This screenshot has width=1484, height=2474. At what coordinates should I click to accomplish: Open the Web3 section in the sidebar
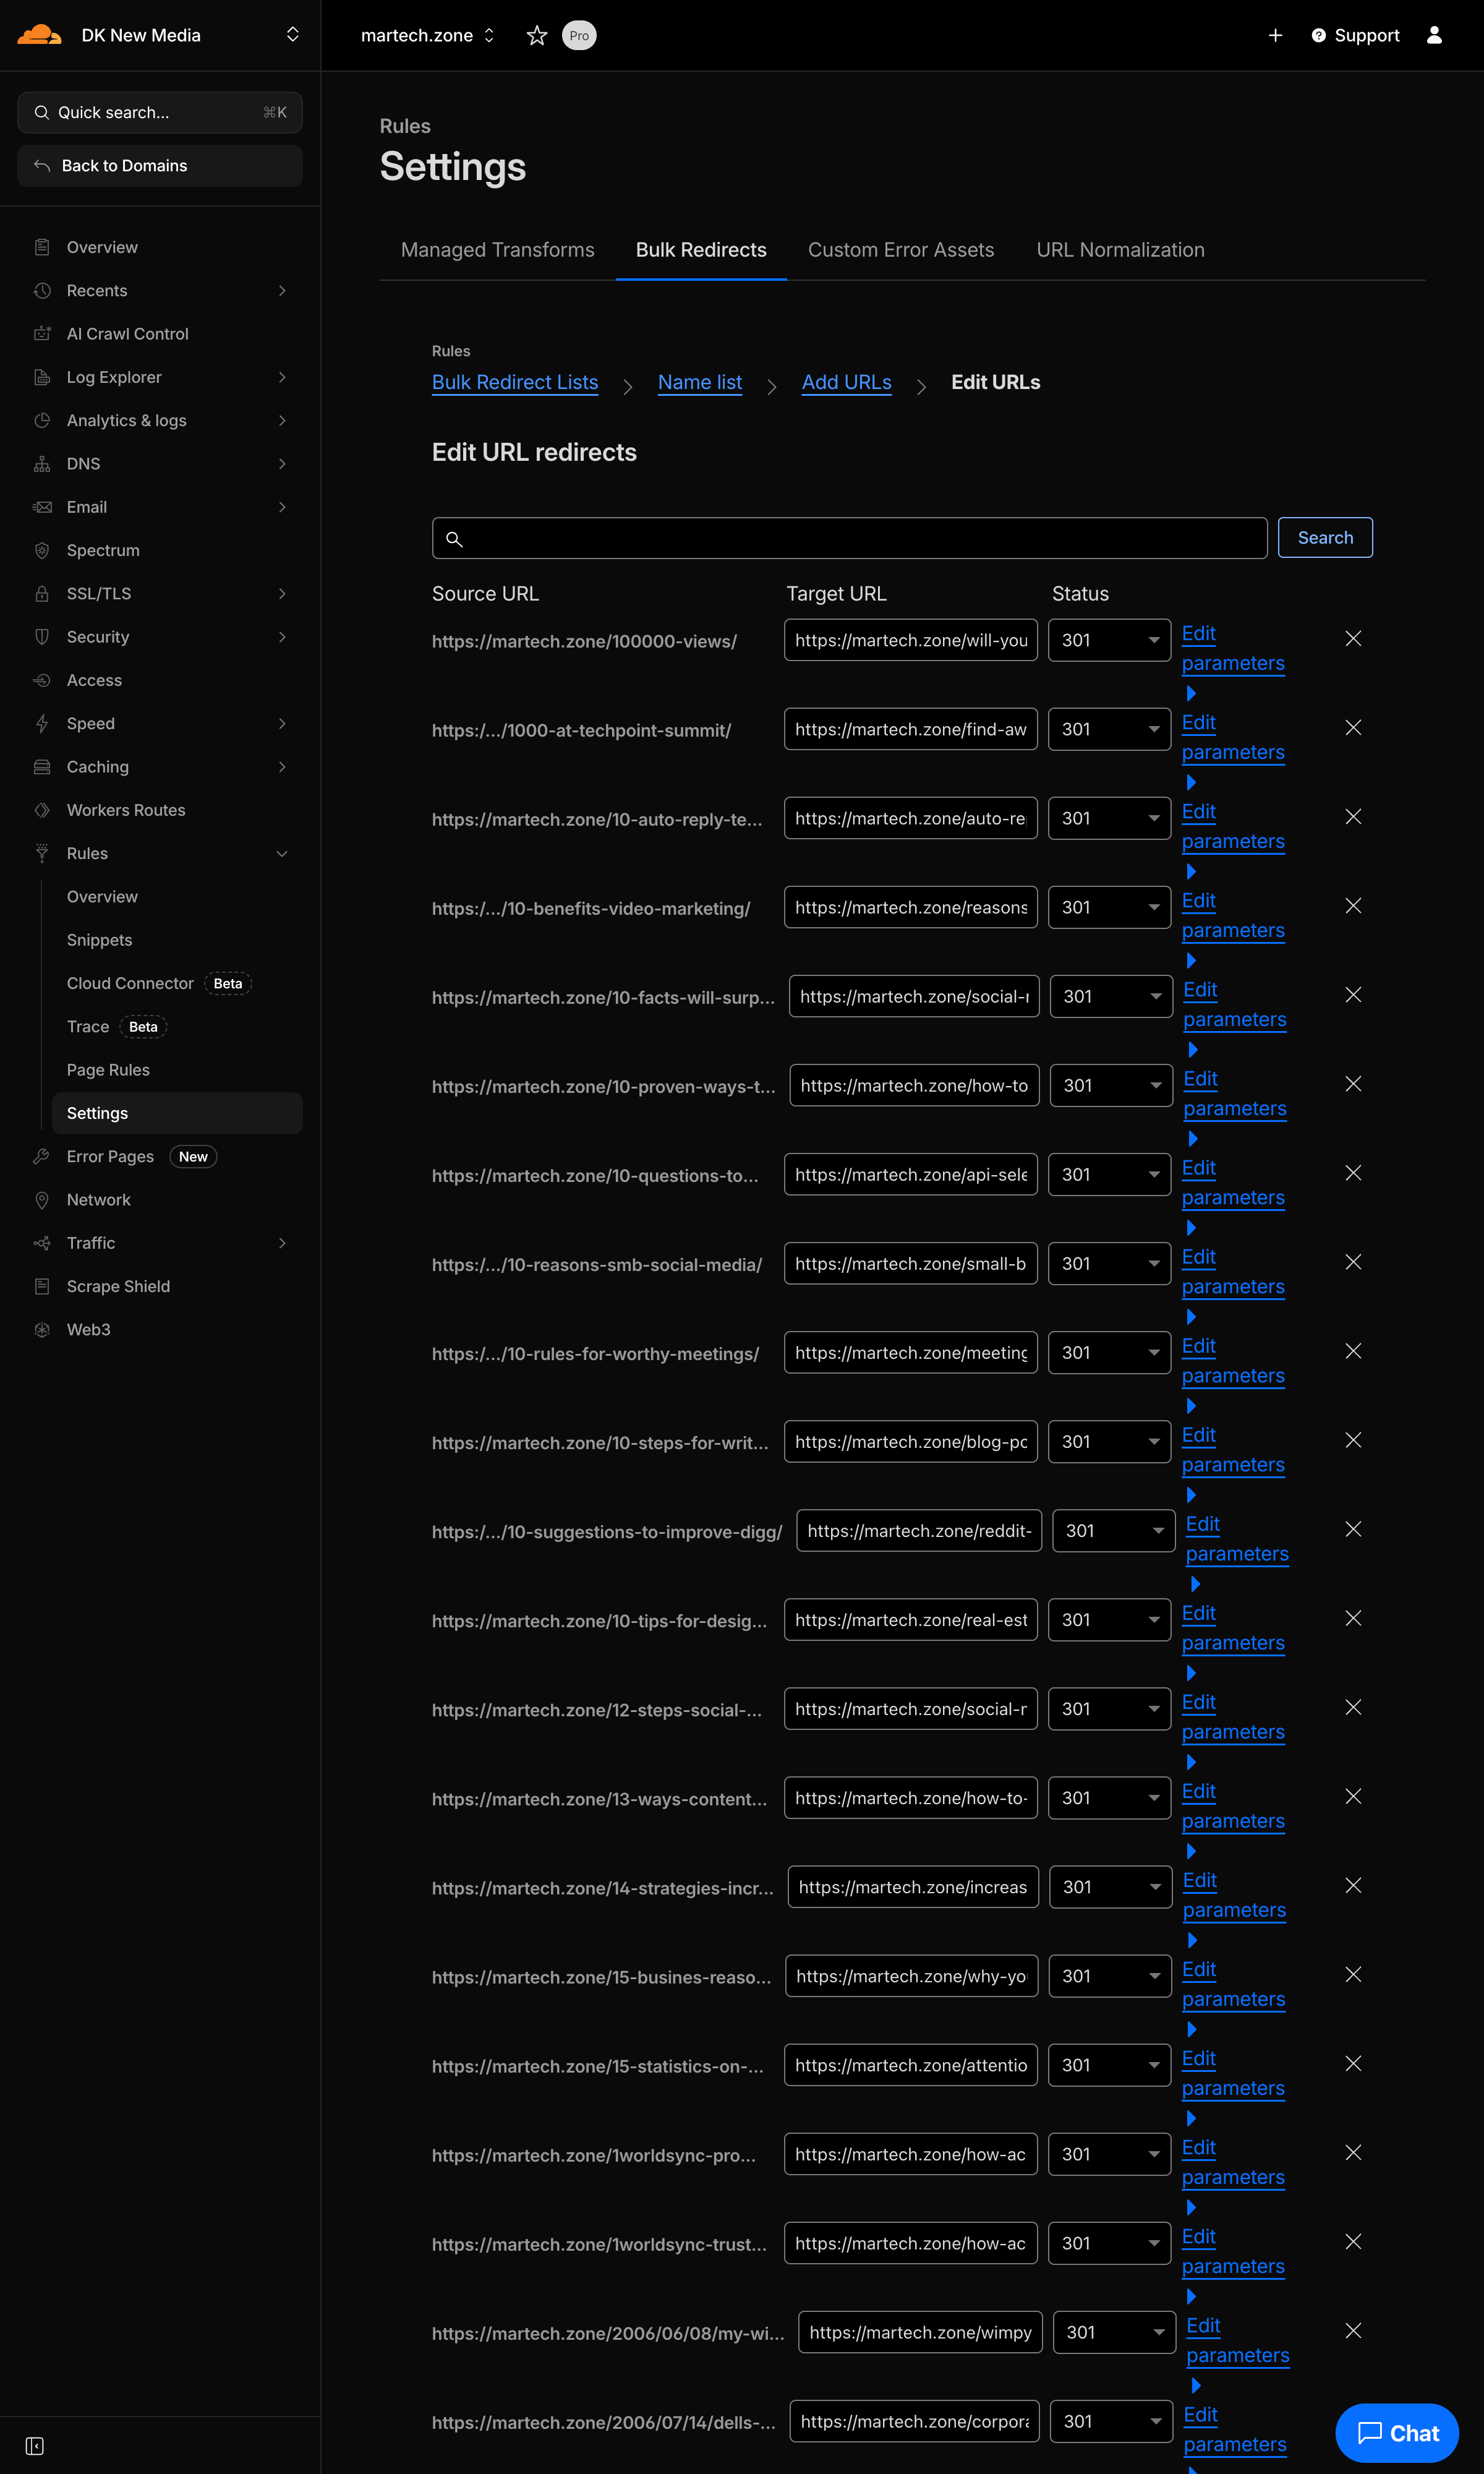[x=88, y=1329]
